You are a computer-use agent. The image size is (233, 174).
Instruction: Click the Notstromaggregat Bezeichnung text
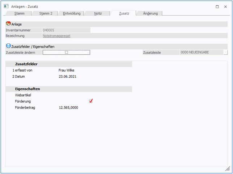[56, 36]
